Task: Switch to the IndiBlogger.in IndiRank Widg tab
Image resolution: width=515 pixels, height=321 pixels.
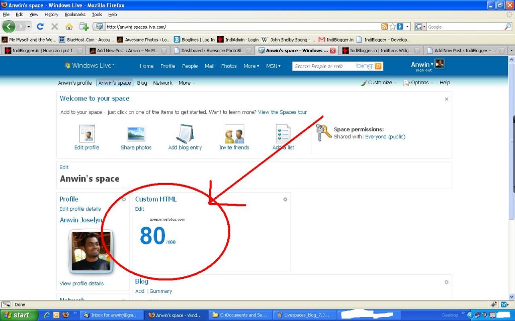Action: (380, 51)
